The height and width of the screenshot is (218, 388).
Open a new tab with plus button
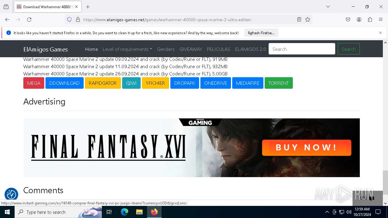(x=88, y=7)
